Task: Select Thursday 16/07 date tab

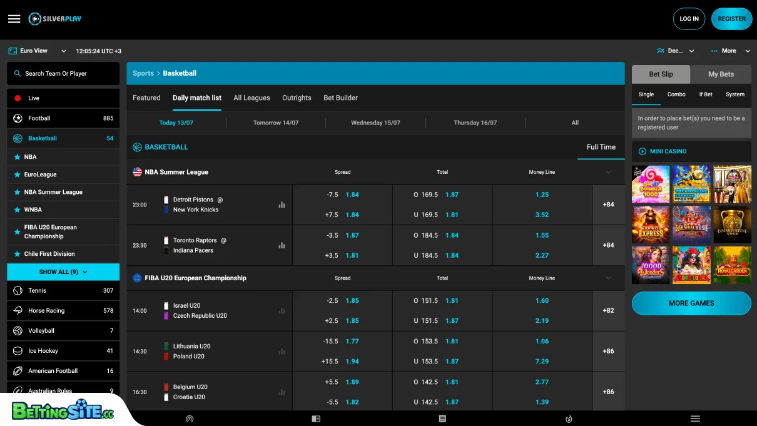Action: [475, 123]
